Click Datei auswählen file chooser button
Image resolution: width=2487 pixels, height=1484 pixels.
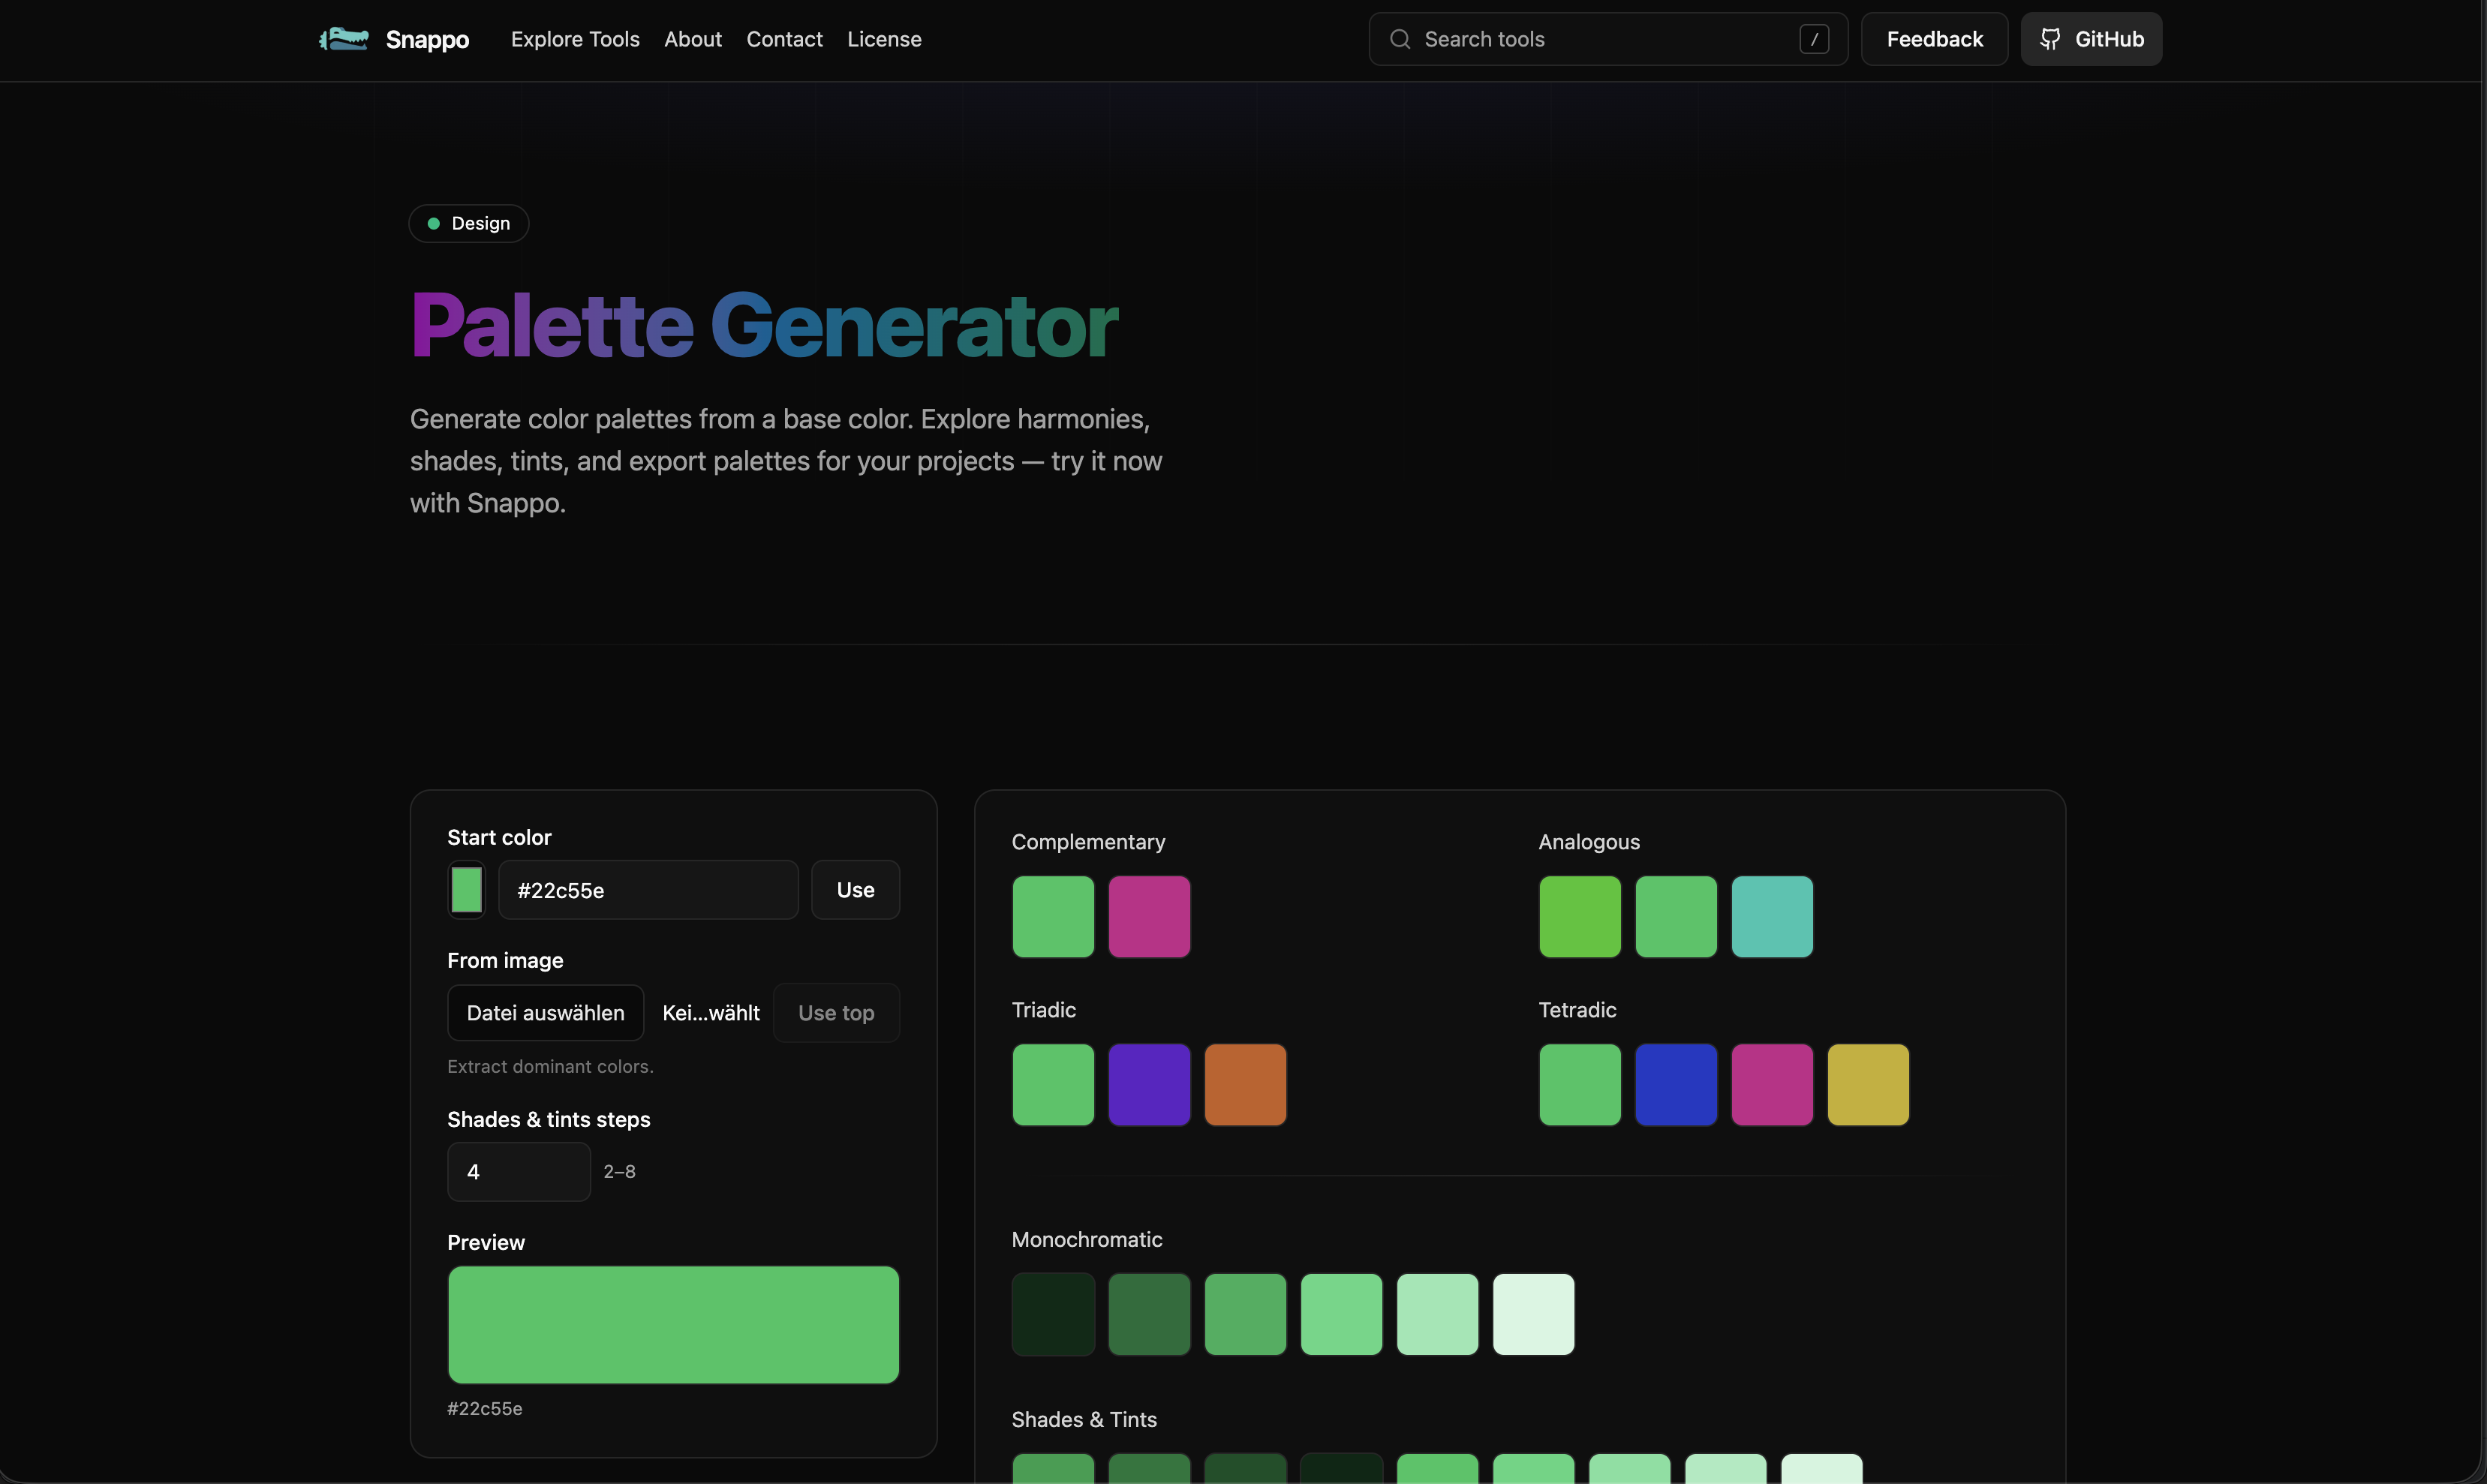(545, 1013)
